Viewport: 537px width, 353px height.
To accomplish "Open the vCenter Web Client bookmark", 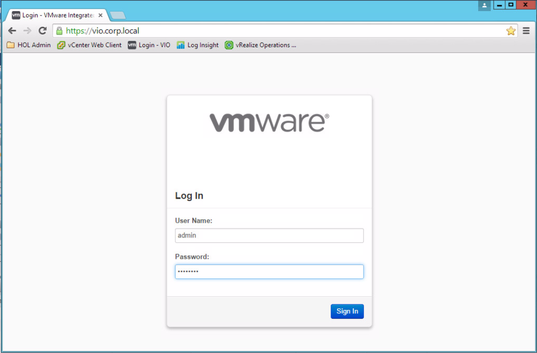I will pos(89,45).
